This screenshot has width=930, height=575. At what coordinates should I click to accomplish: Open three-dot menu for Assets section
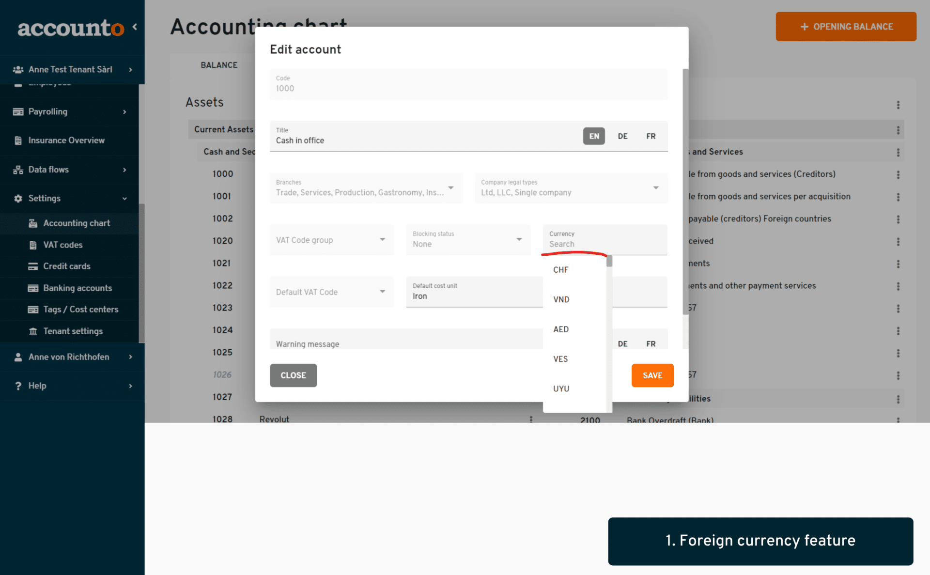pyautogui.click(x=898, y=105)
